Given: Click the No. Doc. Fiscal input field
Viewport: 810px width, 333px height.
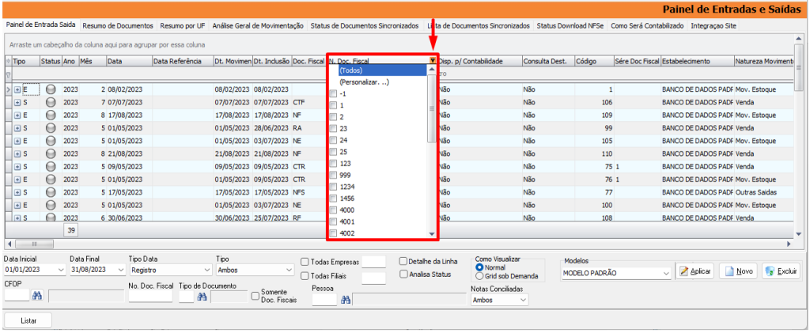Looking at the screenshot, I should tap(150, 296).
